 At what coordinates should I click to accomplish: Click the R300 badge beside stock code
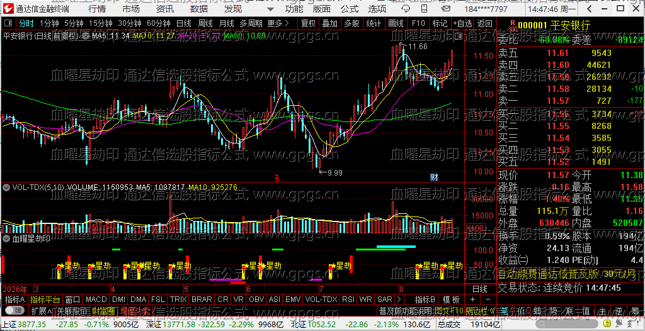pos(511,26)
